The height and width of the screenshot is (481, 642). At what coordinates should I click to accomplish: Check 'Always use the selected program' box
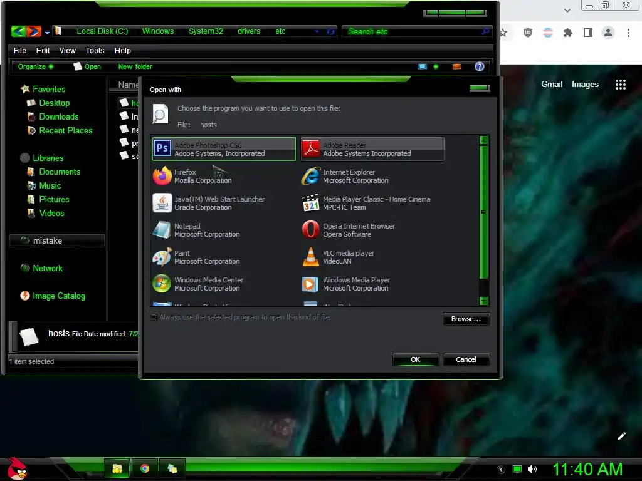click(x=154, y=316)
